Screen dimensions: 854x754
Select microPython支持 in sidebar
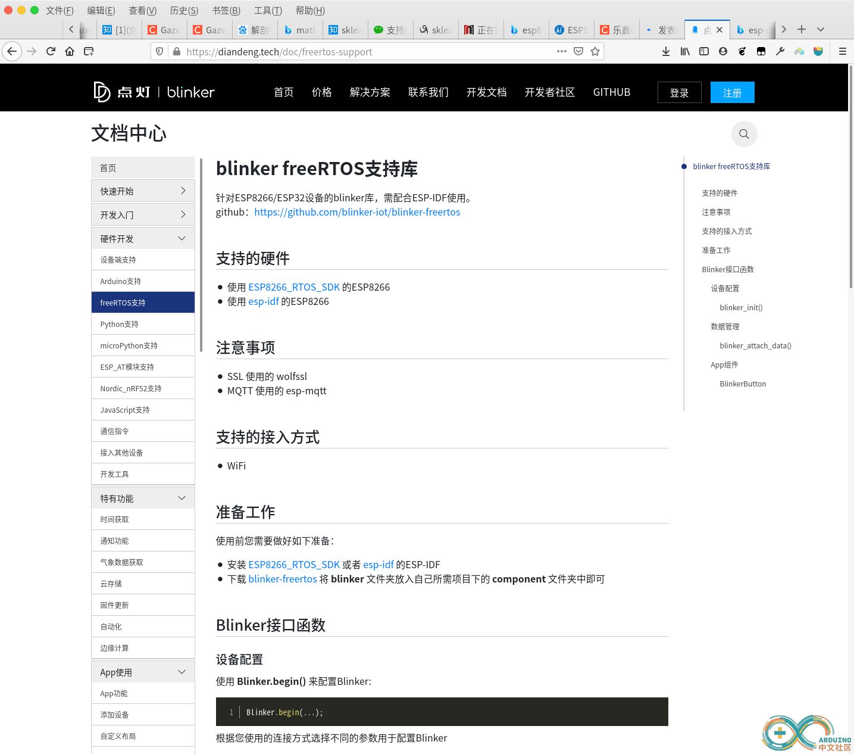(x=143, y=345)
